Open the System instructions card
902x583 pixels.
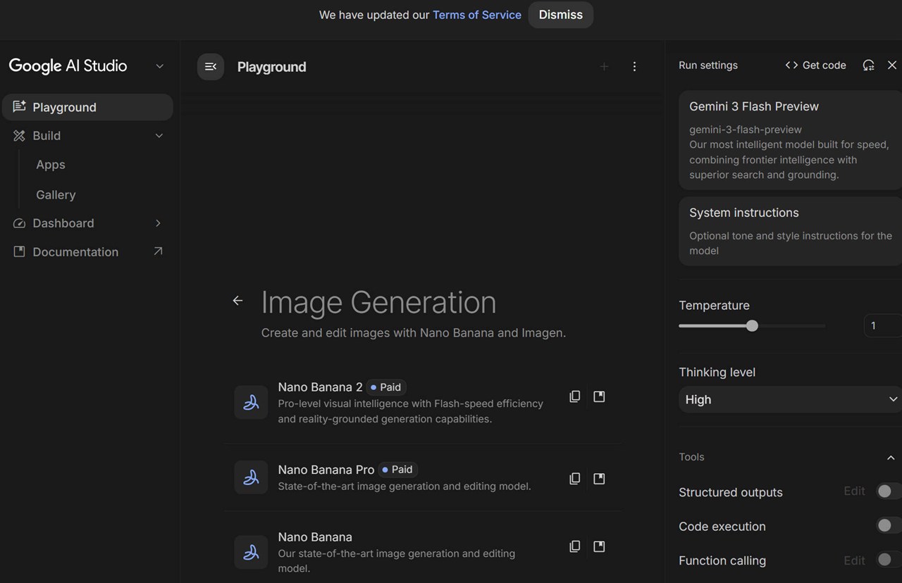click(790, 231)
